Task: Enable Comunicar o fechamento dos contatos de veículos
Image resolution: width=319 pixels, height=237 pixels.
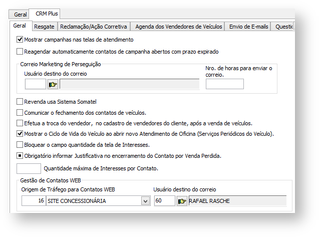Action: [x=20, y=113]
